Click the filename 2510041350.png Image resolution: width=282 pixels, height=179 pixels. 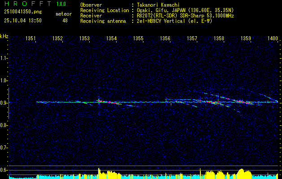coord(23,12)
